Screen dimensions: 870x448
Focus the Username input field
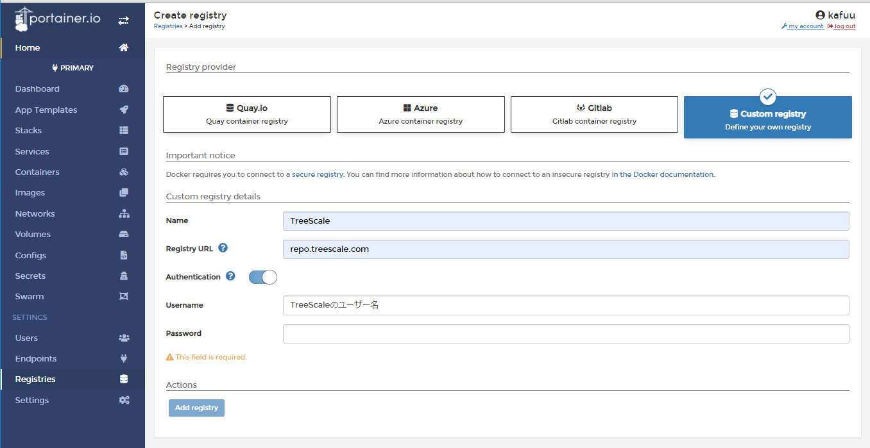(x=566, y=305)
